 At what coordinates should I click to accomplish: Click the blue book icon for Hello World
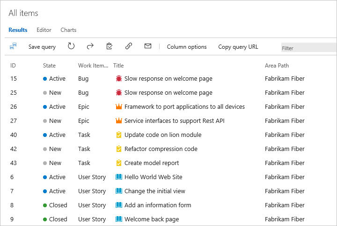[119, 177]
